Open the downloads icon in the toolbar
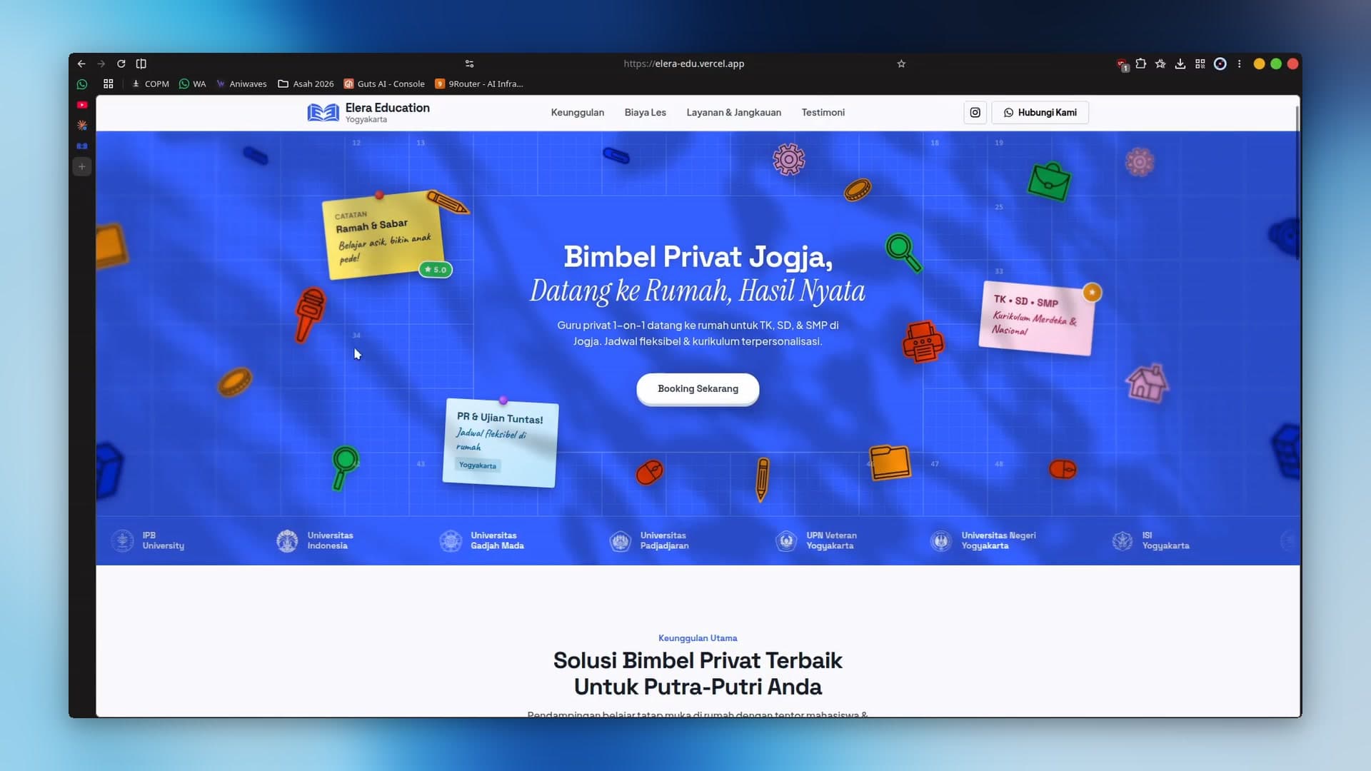 coord(1180,64)
